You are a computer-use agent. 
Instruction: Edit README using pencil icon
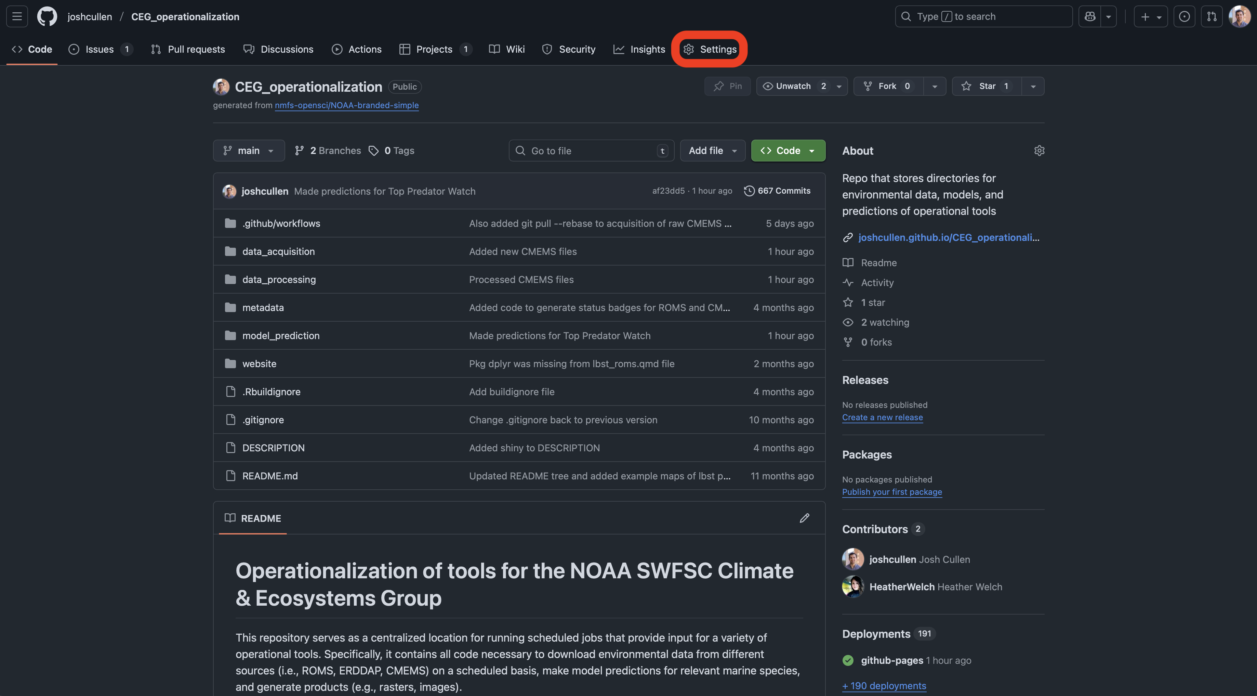coord(804,518)
